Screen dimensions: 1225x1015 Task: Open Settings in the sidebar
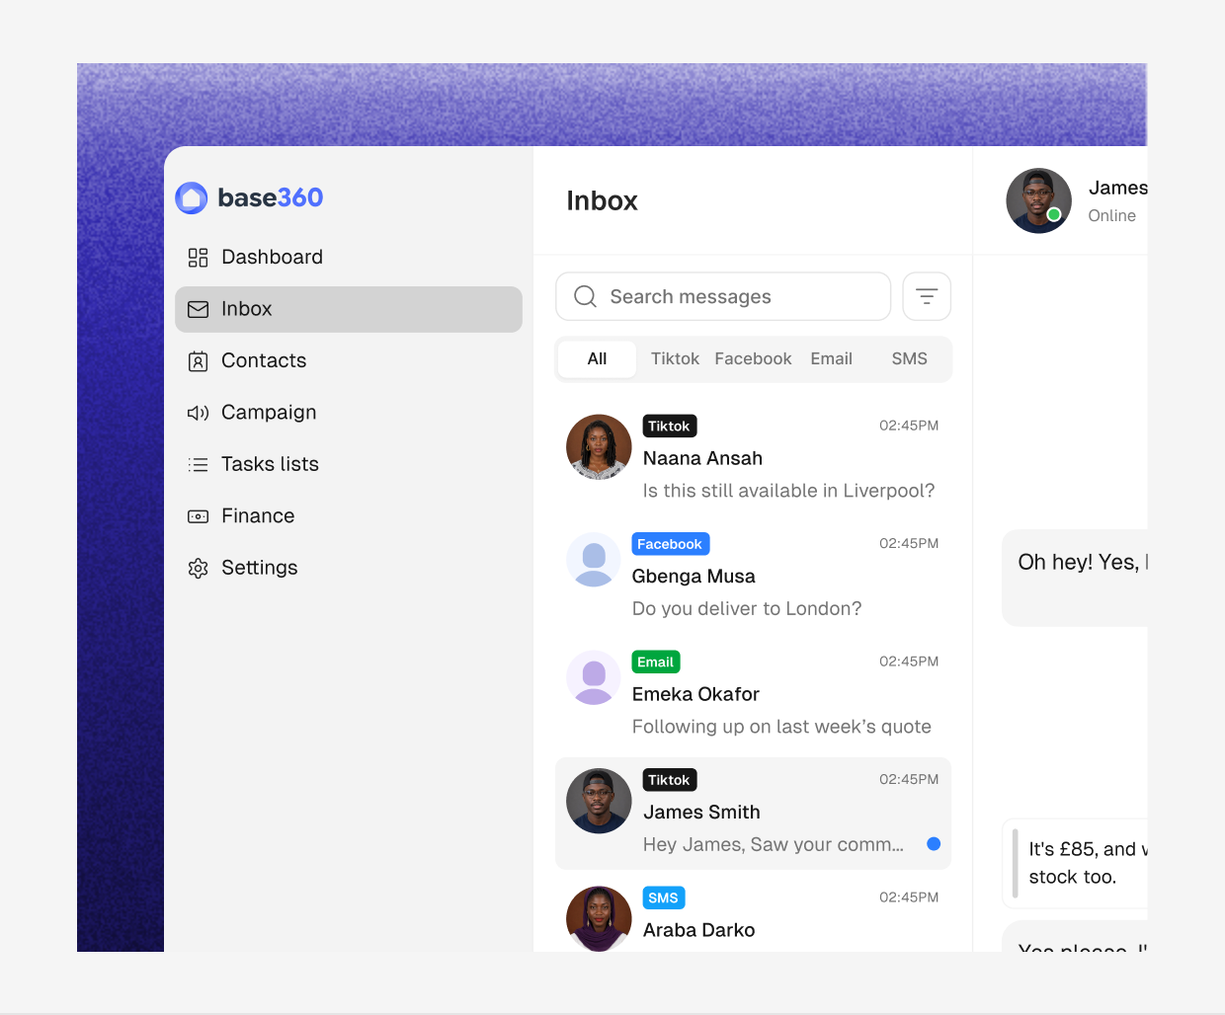(x=349, y=568)
